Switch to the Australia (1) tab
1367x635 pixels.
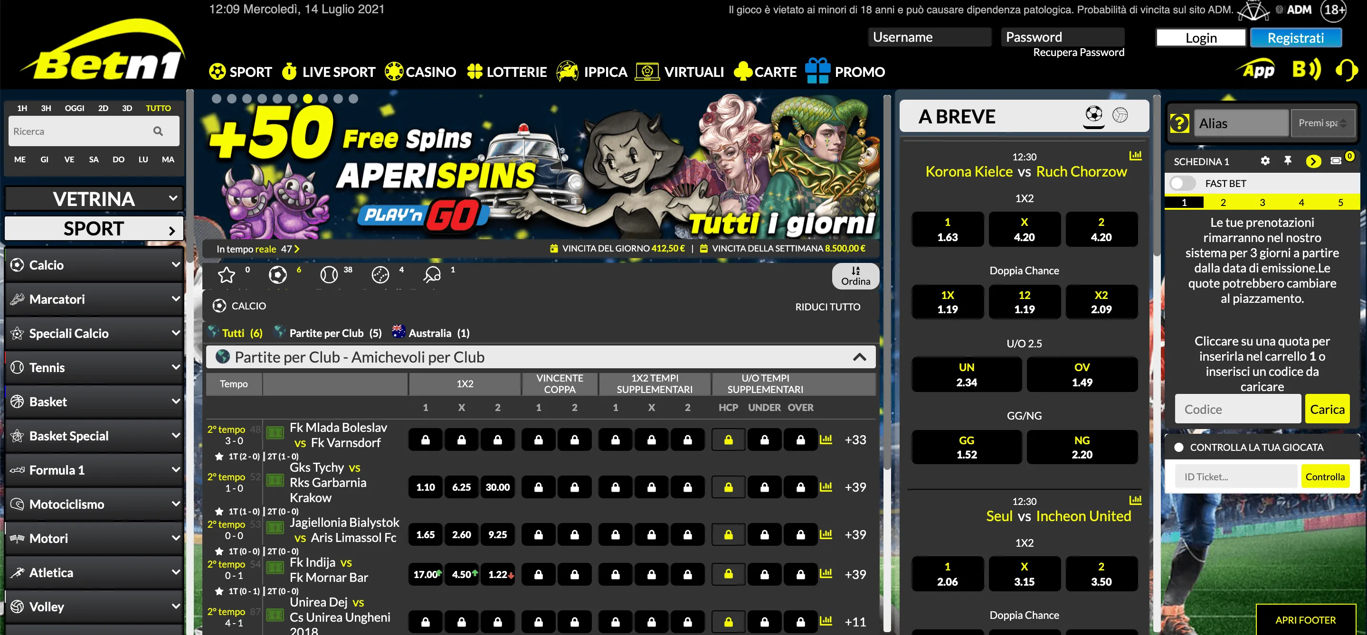430,333
